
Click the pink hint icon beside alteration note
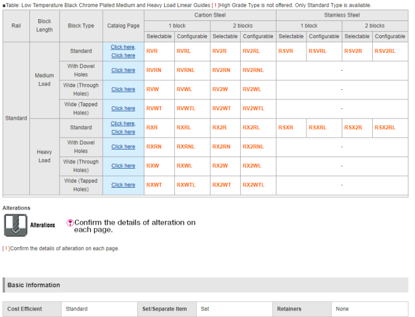point(70,223)
